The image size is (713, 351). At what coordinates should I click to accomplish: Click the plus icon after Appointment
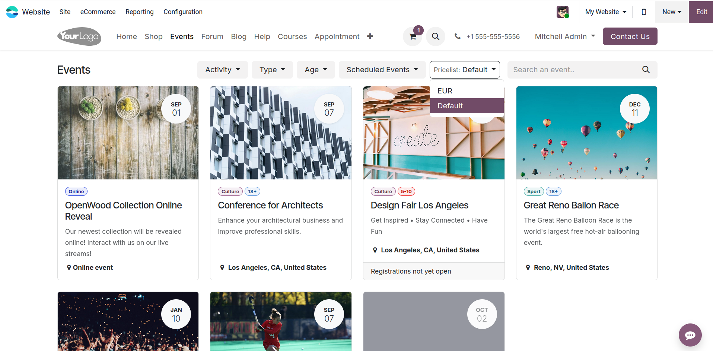click(370, 36)
